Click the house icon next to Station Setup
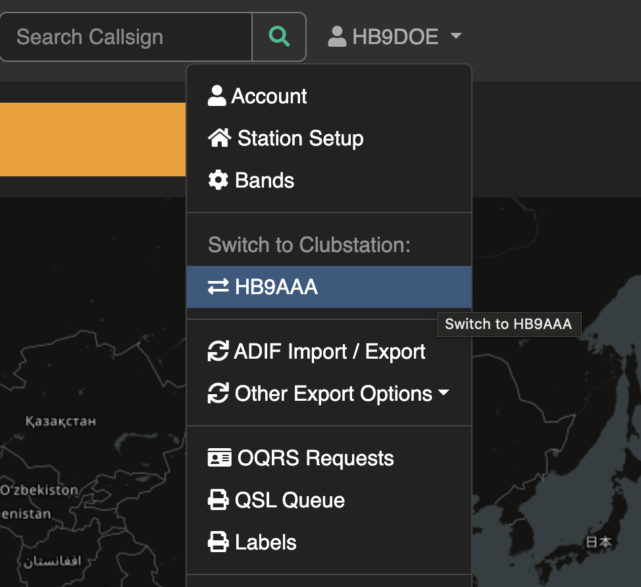641x587 pixels. point(220,138)
